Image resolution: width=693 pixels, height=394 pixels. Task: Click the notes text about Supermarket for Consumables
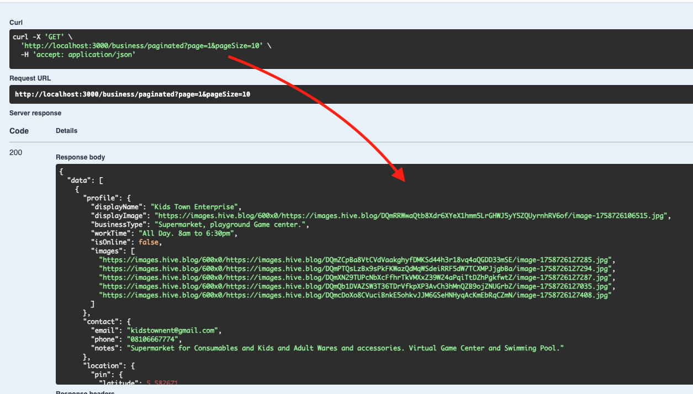[x=346, y=348]
